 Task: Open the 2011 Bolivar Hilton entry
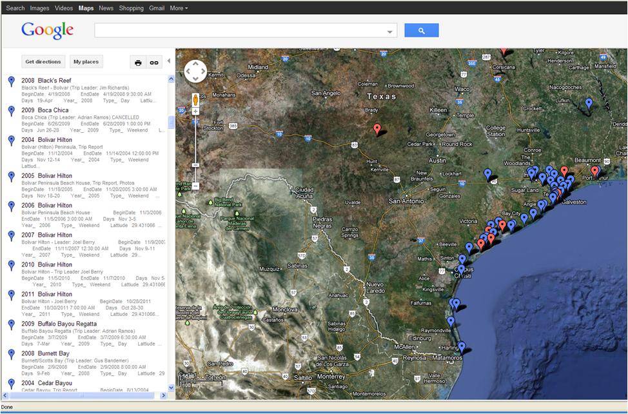[x=47, y=294]
